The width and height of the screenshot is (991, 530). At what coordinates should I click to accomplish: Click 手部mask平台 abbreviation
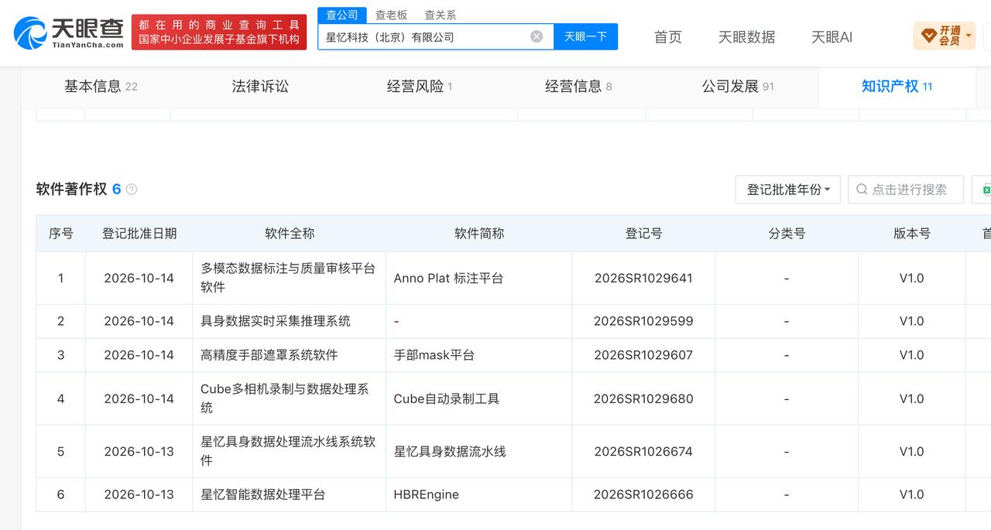[x=434, y=355]
